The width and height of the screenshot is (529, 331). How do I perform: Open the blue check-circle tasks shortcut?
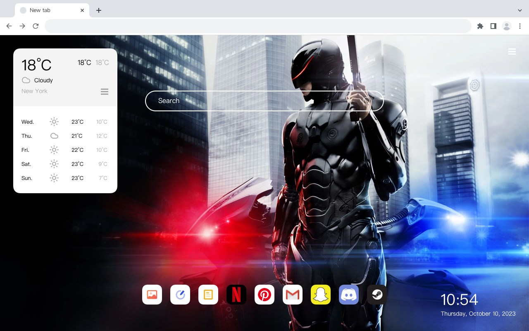coord(180,295)
